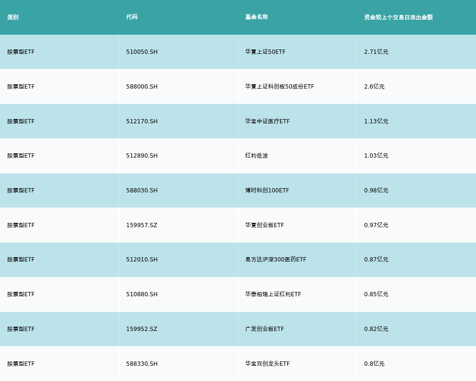Click 股票型ETF in the 512170.SH row
476x381 pixels.
pos(21,121)
